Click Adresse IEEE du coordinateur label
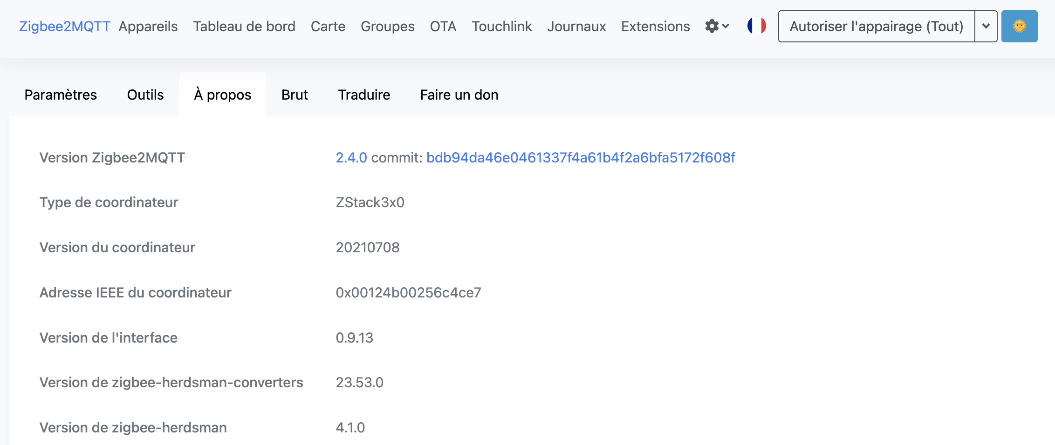 (136, 293)
